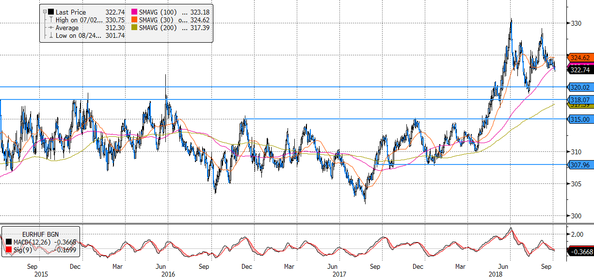
Task: Click the black Last Price color swatch
Action: click(50, 11)
